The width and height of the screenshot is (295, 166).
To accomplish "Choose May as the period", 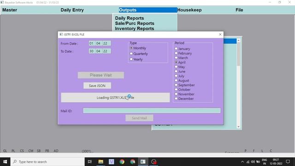I will pos(180,67).
